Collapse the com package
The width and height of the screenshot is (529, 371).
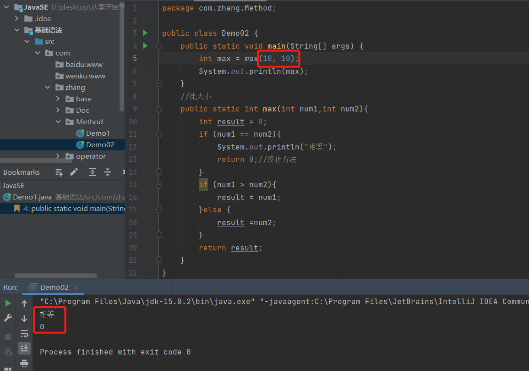tap(38, 53)
